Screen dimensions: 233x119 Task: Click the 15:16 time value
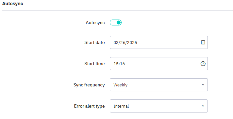(x=119, y=64)
